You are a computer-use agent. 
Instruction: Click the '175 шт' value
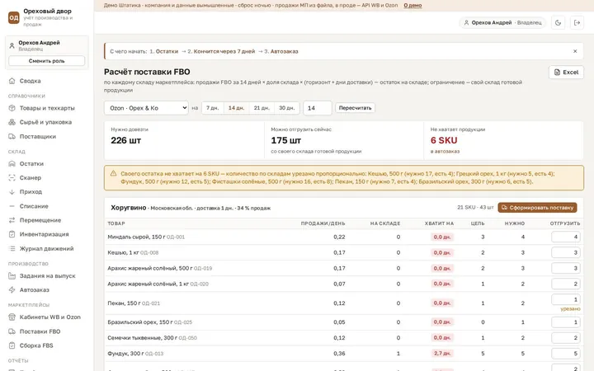286,140
